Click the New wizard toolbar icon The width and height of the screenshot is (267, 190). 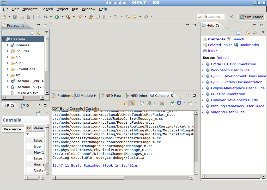4,17
